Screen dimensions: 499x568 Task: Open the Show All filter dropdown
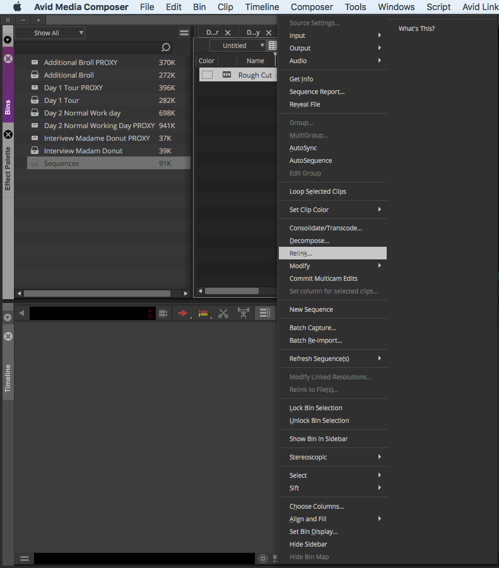tap(50, 33)
